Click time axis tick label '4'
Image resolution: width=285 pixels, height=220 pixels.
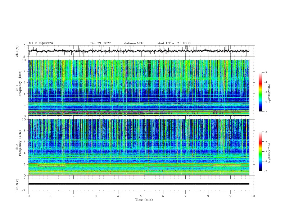coord(118,196)
